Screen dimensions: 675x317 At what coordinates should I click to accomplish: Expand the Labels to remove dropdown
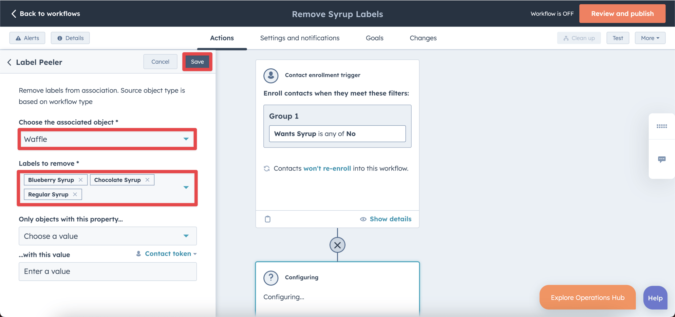pyautogui.click(x=186, y=187)
